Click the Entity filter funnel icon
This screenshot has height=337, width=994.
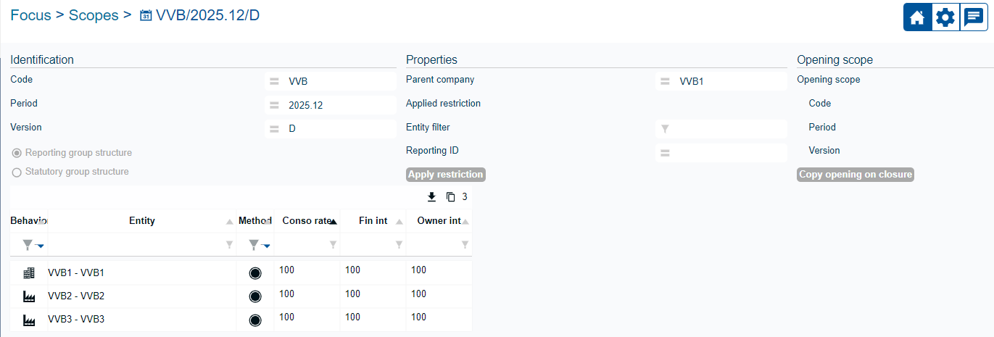pyautogui.click(x=665, y=129)
